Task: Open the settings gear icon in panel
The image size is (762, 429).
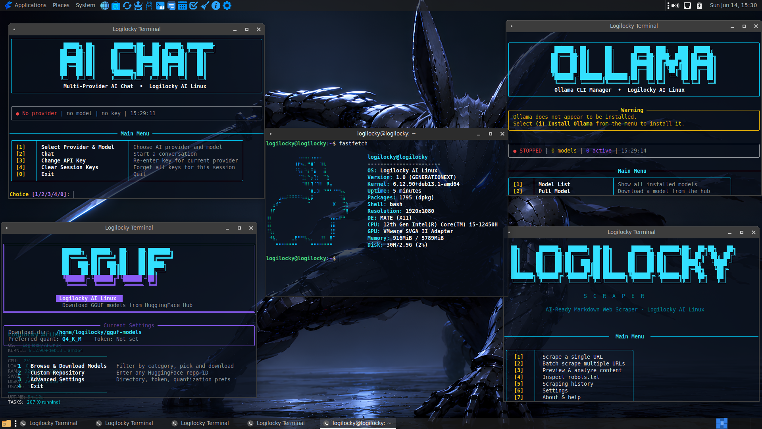Action: pos(227,6)
